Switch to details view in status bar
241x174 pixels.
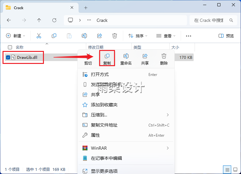(x=227, y=170)
